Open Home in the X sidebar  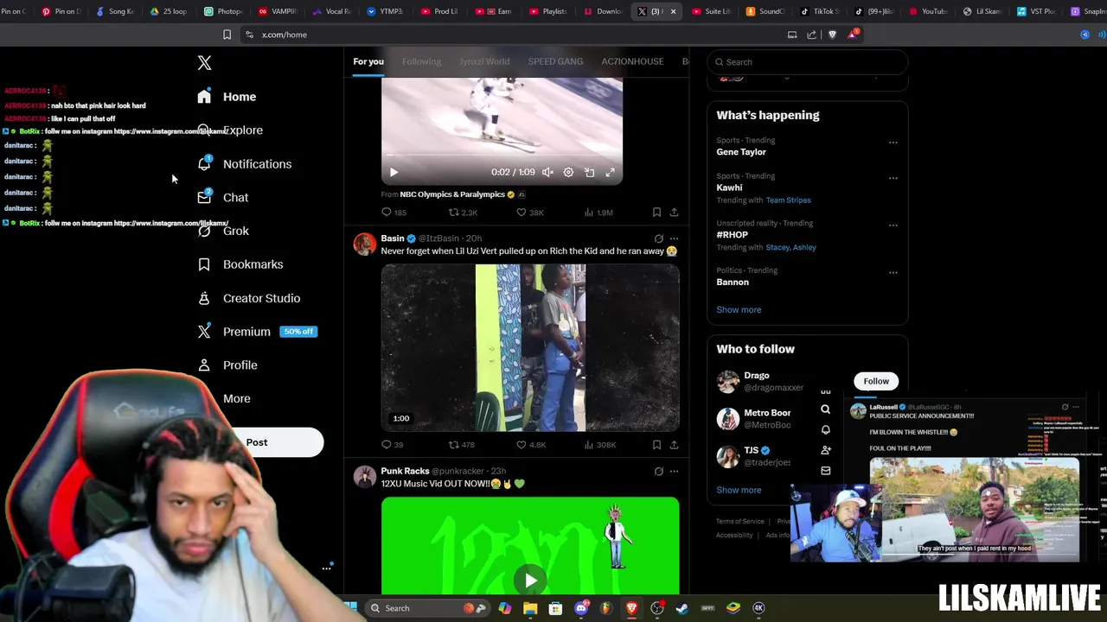point(227,97)
